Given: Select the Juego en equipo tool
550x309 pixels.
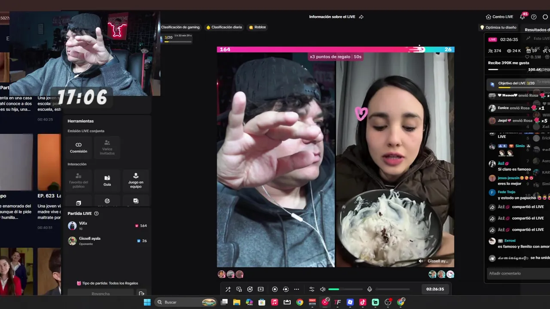Looking at the screenshot, I should pos(136,180).
